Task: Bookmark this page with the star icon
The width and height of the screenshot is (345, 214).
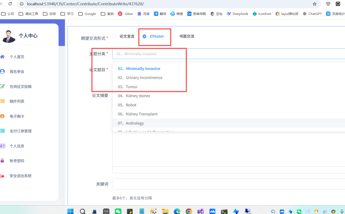Action: pyautogui.click(x=315, y=4)
